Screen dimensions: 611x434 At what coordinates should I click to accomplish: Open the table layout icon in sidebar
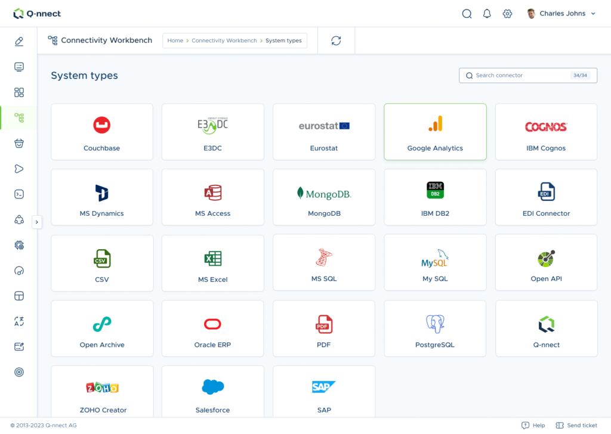[18, 296]
